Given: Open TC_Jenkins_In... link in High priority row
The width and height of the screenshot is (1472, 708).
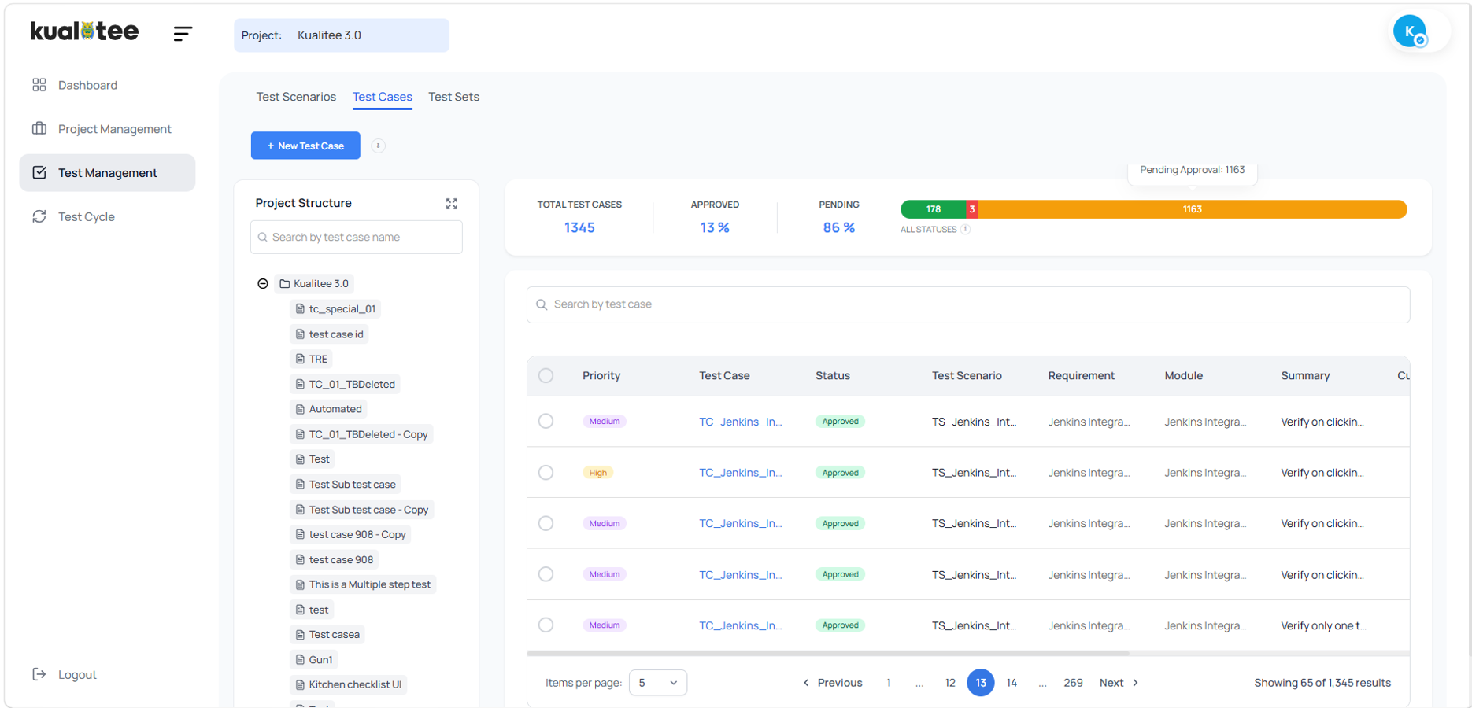Looking at the screenshot, I should point(740,473).
